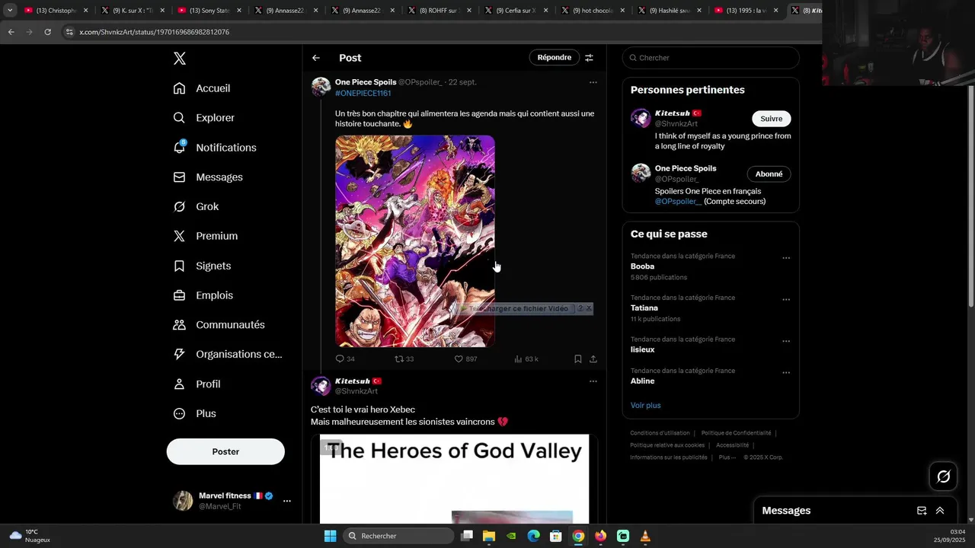The height and width of the screenshot is (548, 975).
Task: Open options for the Tatiana trend
Action: (786, 300)
